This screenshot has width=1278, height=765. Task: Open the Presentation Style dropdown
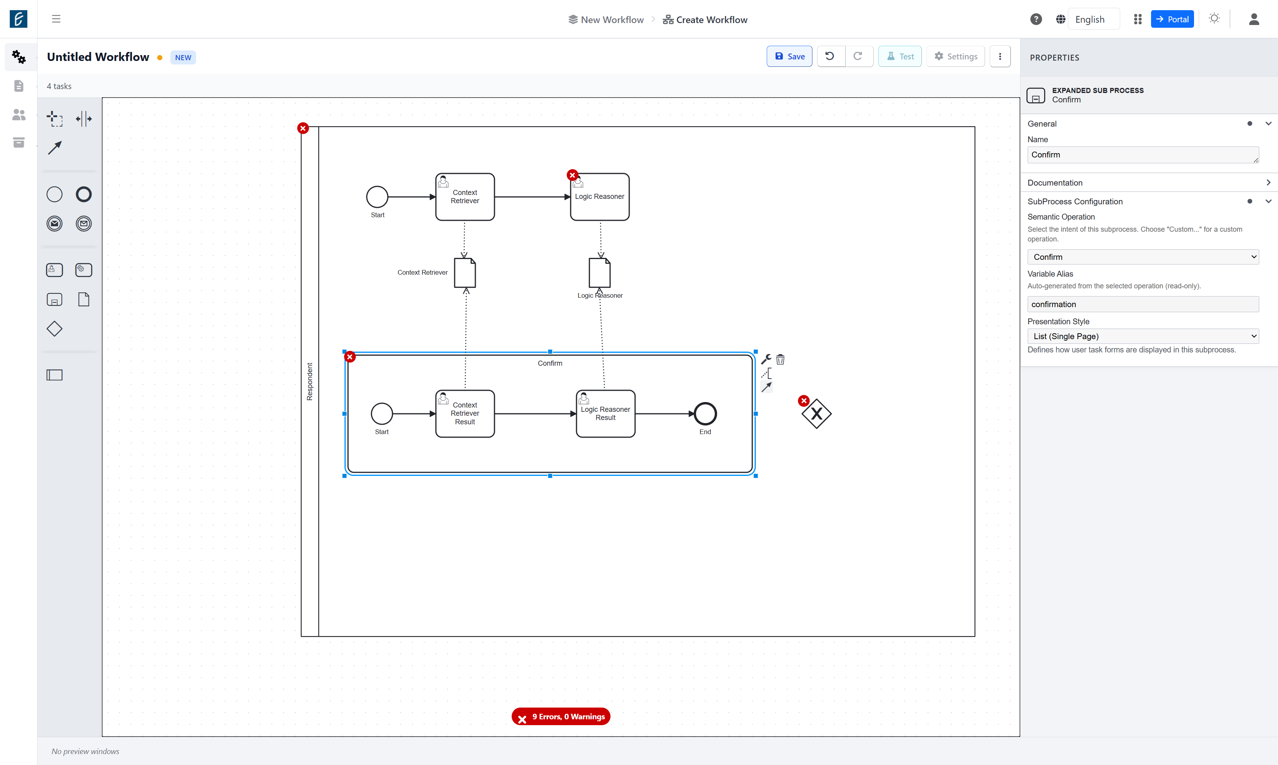(x=1143, y=336)
